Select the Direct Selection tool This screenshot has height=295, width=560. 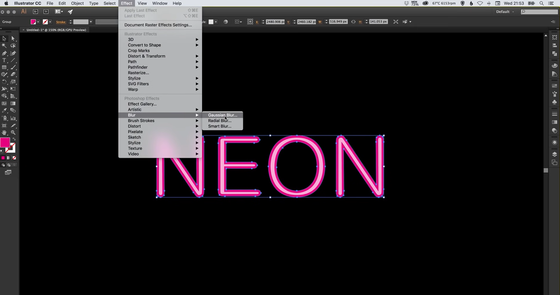13,38
